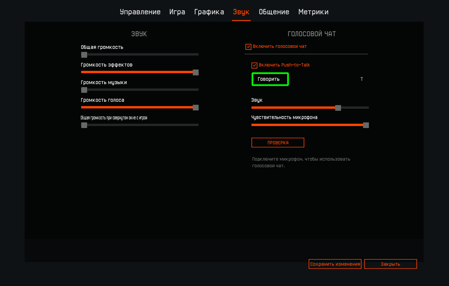Click Сохранить изменения button
The width and height of the screenshot is (449, 286).
point(335,264)
